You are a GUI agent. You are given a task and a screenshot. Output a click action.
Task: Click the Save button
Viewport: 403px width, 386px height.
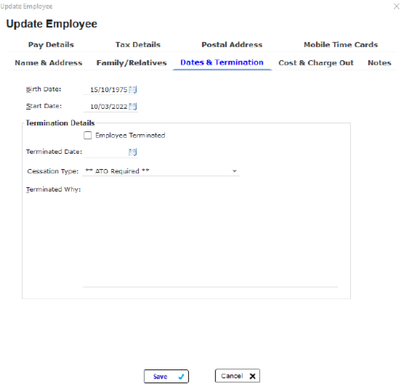[166, 377]
